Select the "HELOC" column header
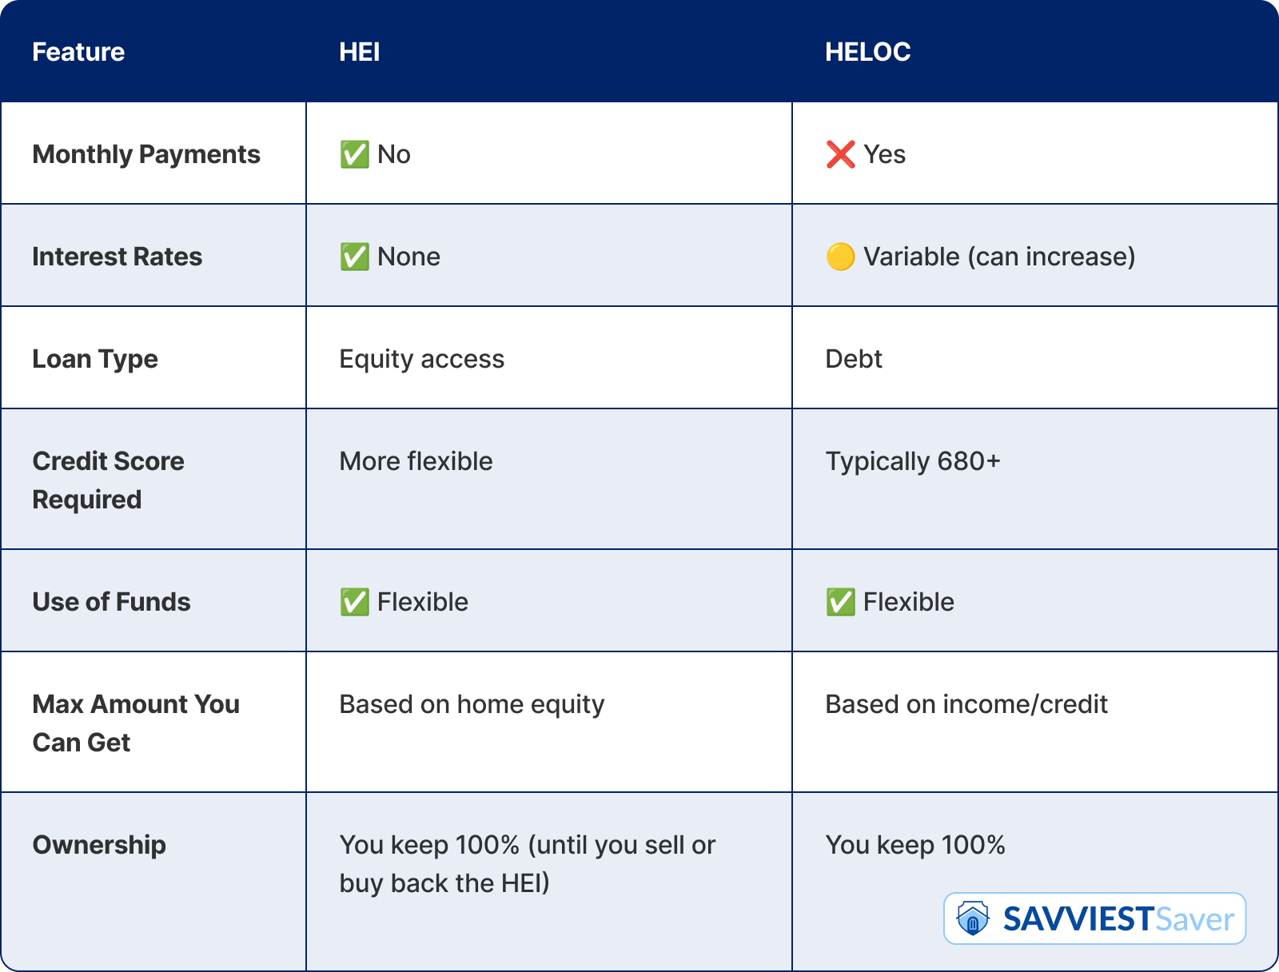The width and height of the screenshot is (1279, 972). (x=867, y=52)
